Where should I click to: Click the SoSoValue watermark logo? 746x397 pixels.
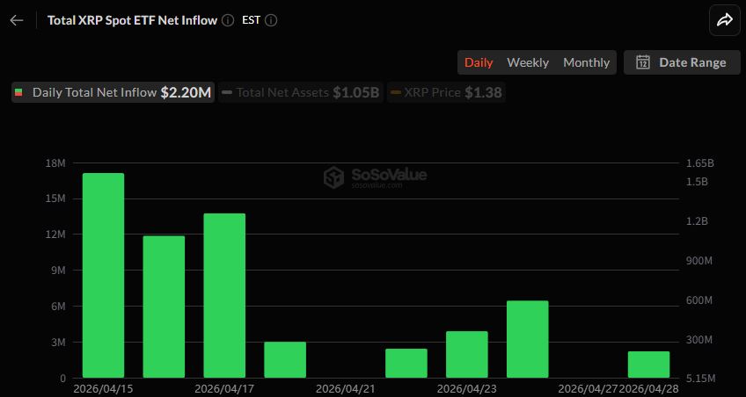333,177
